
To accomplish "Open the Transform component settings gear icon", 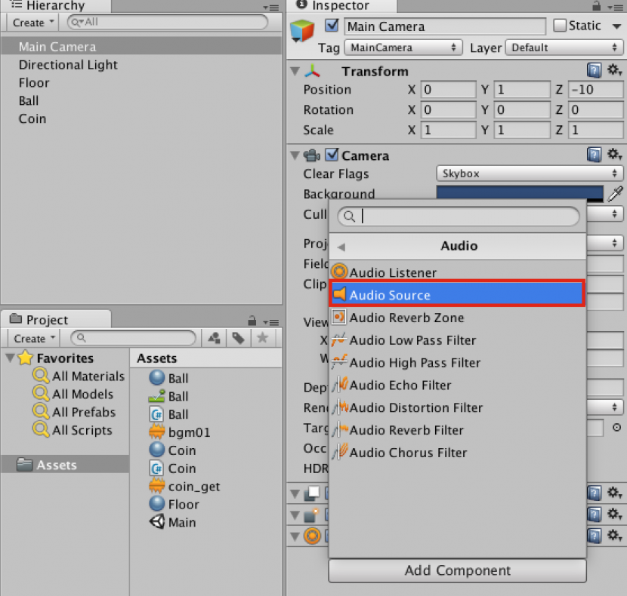I will (x=613, y=70).
